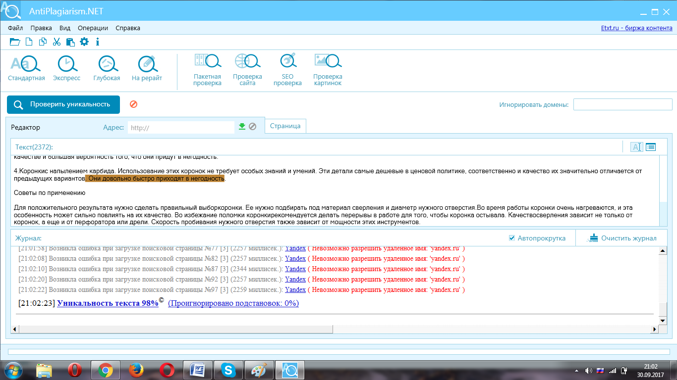The width and height of the screenshot is (677, 380).
Task: Select the rewrite check mode
Action: click(147, 68)
